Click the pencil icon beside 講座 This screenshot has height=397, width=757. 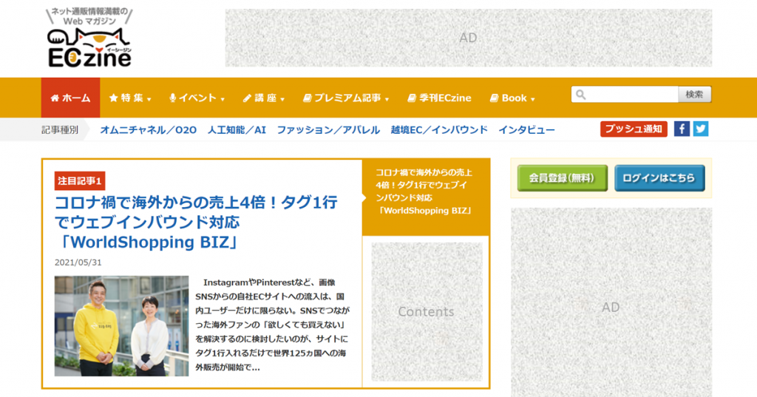247,98
